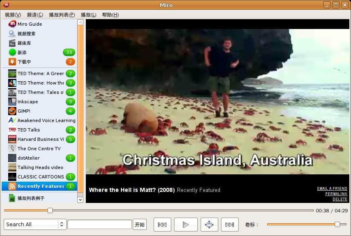Image resolution: width=351 pixels, height=236 pixels.
Task: Open the 帮助(H) menu
Action: 110,15
